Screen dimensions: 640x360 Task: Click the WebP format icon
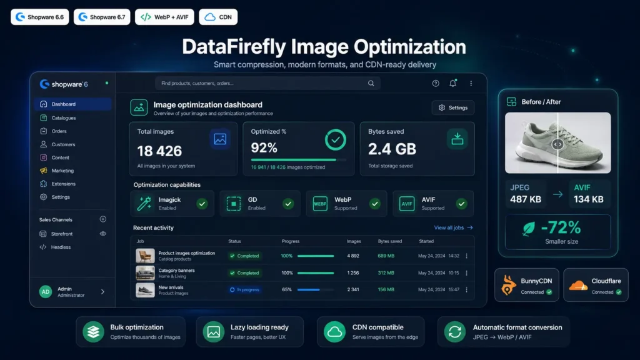(x=320, y=203)
